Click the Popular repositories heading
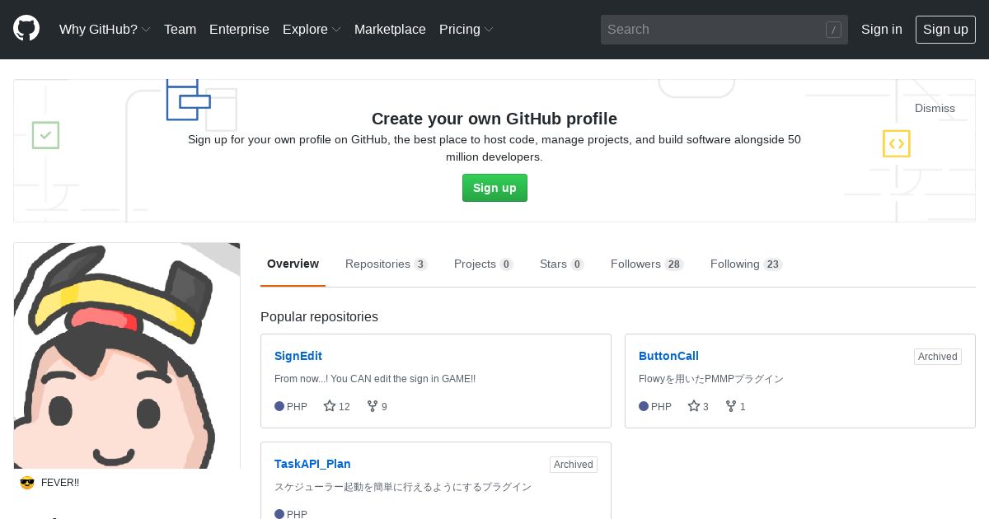The image size is (989, 519). click(x=319, y=316)
